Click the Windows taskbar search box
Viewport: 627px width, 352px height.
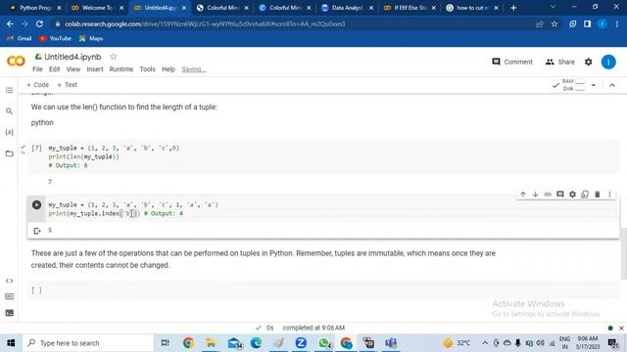click(88, 343)
